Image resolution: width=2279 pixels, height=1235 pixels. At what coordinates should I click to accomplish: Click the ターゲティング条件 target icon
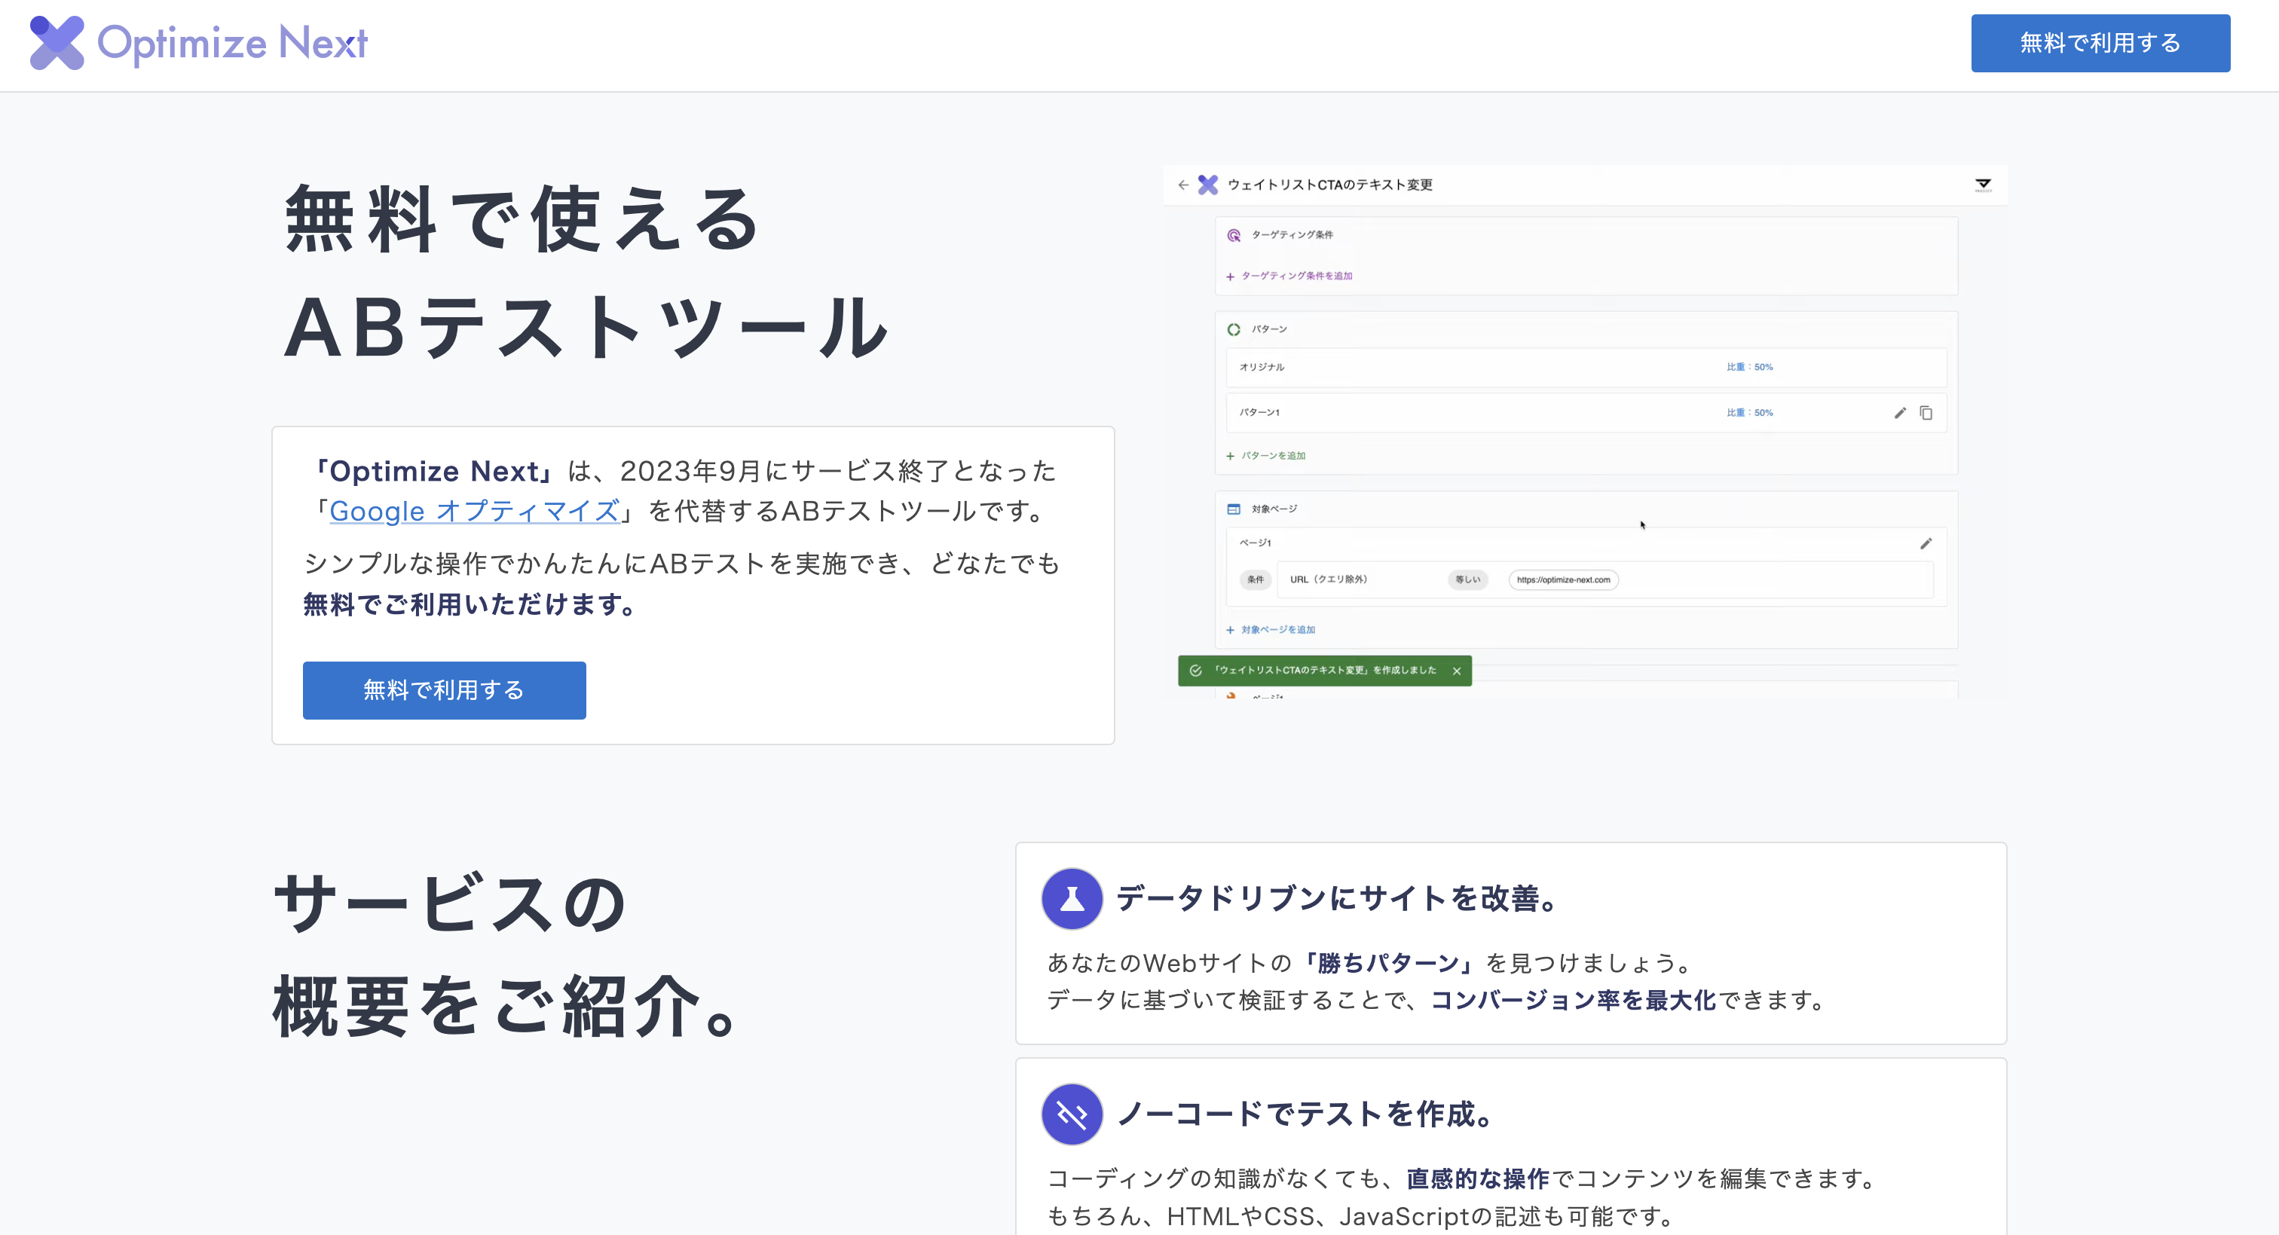coord(1233,235)
